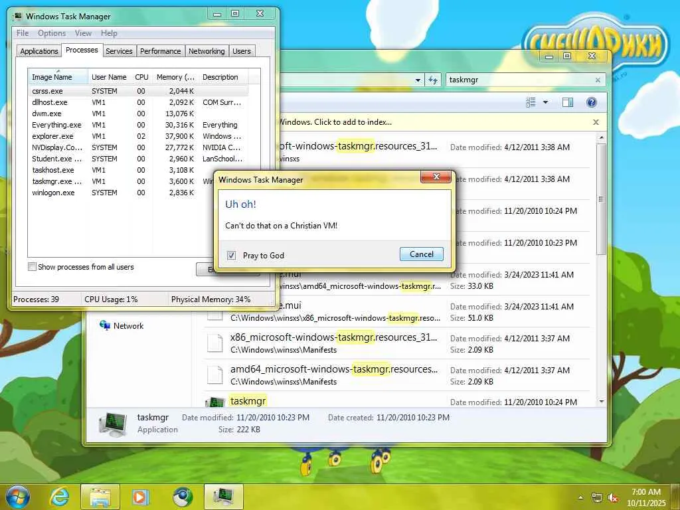
Task: Open the Options menu in Task Manager
Action: coord(52,33)
